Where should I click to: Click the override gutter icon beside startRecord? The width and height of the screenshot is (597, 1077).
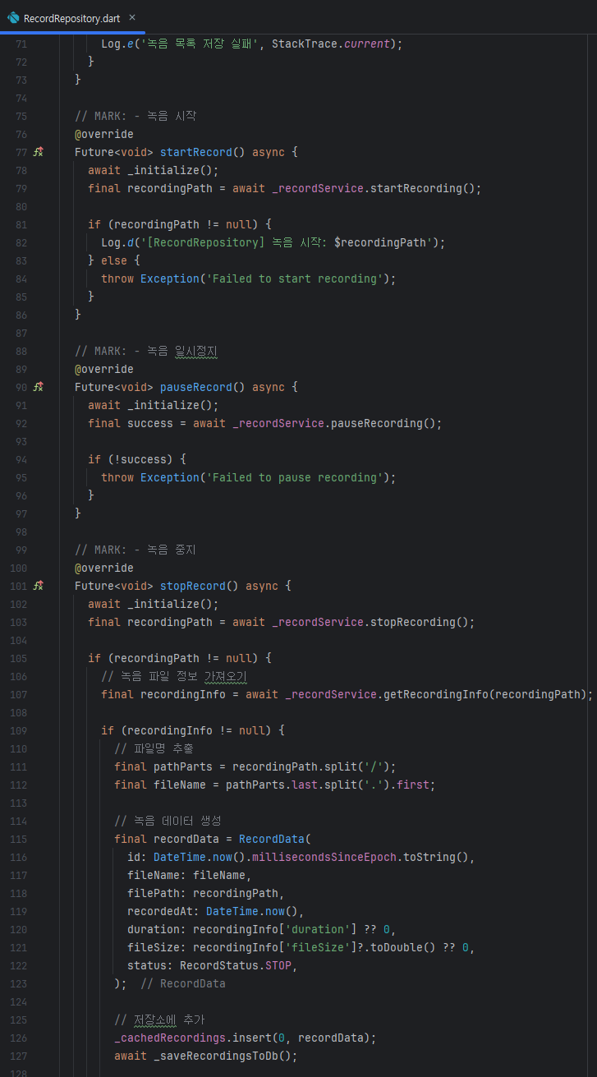point(38,152)
